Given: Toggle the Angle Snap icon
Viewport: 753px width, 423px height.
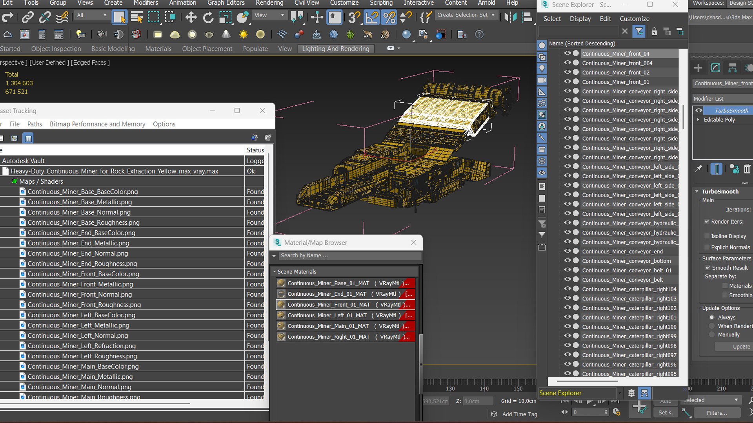Looking at the screenshot, I should click(371, 17).
